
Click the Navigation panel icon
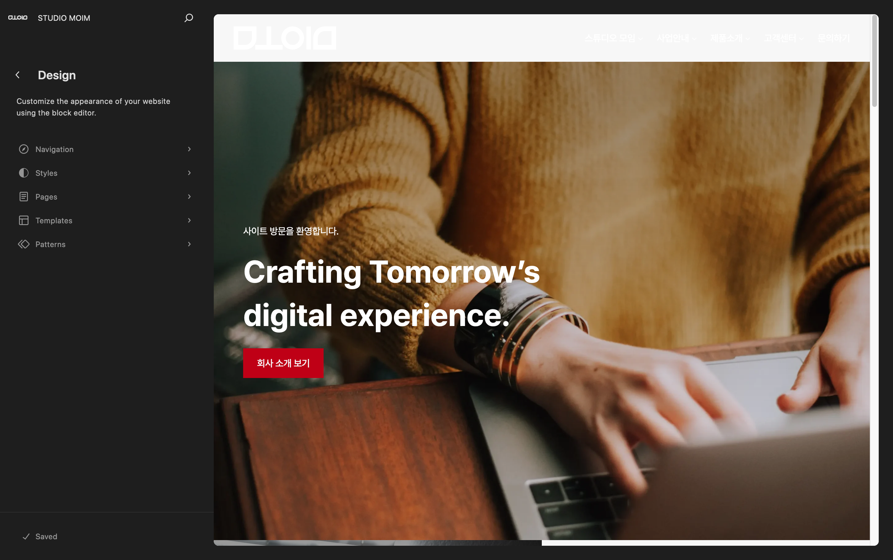[x=23, y=149]
